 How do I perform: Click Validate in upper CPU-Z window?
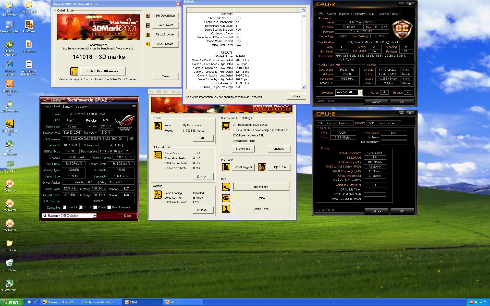click(x=376, y=102)
